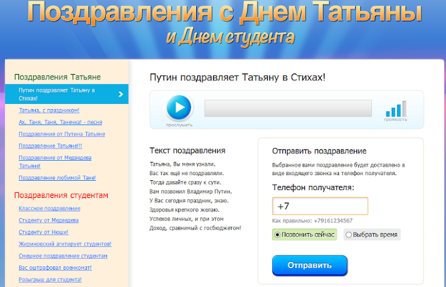Click the main title 'Путин поздравляет Татьяну в Стихах!'
This screenshot has width=446, height=287.
[x=237, y=77]
